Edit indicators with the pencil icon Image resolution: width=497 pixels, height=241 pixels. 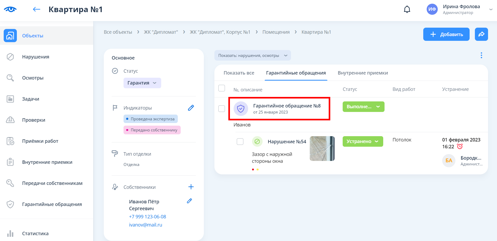click(191, 108)
